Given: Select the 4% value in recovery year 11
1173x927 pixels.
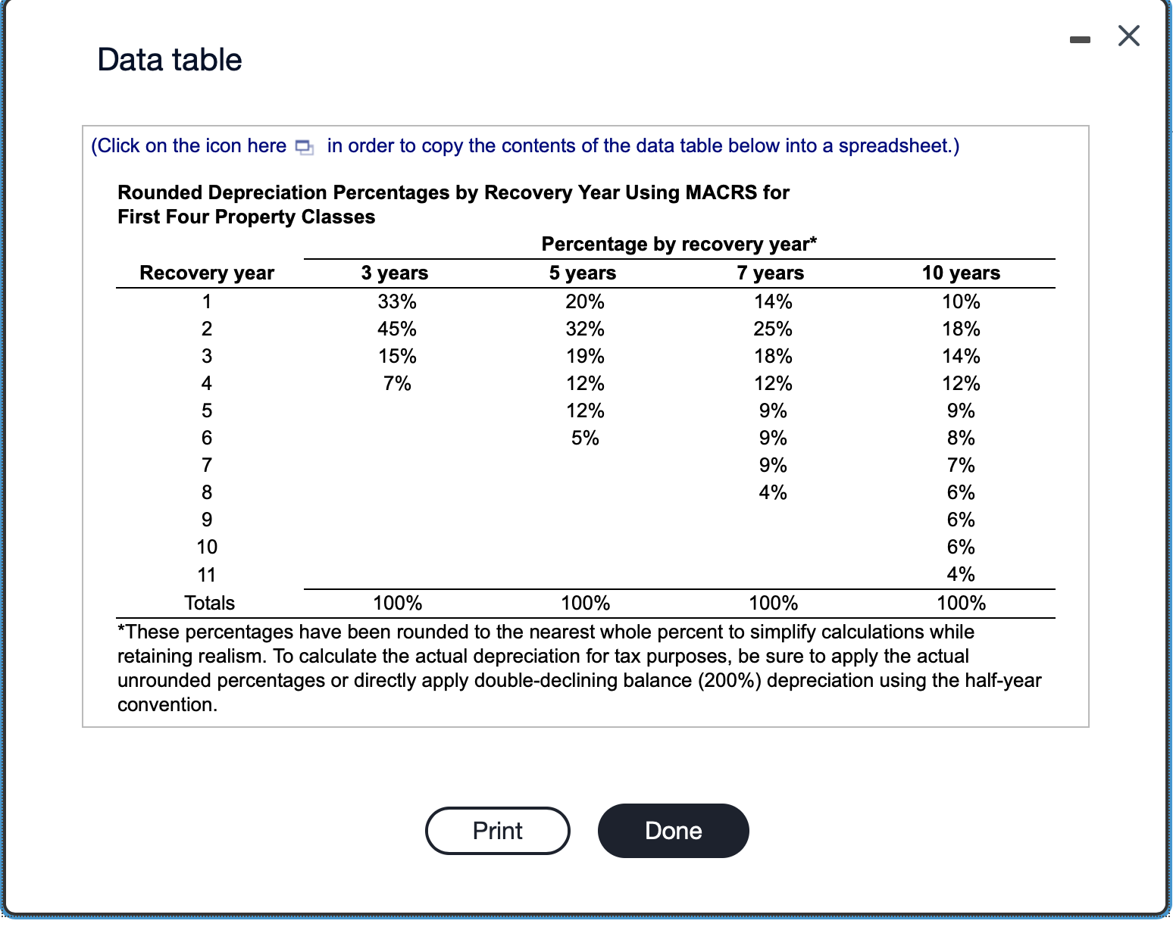Looking at the screenshot, I should pyautogui.click(x=962, y=574).
